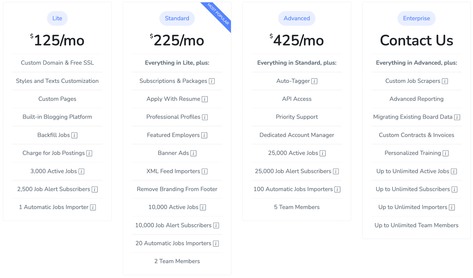Open info icon next to Custom Job Scrapers
The width and height of the screenshot is (473, 278).
click(445, 81)
